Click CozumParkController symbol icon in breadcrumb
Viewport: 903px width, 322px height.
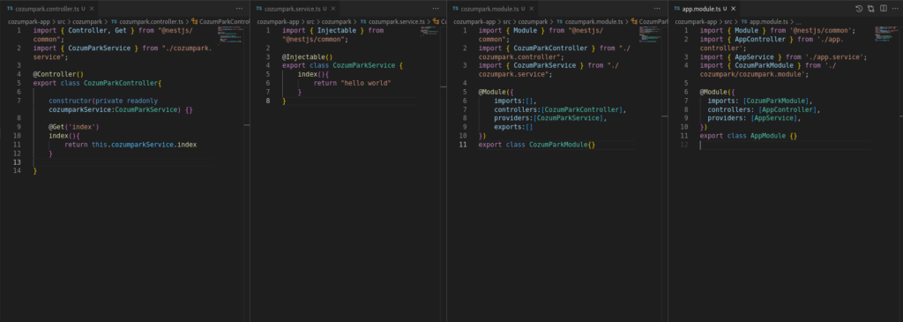(x=194, y=21)
